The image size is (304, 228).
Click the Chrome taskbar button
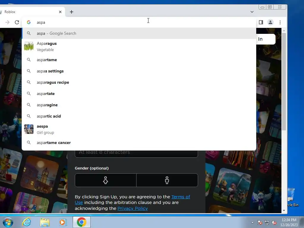point(82,222)
